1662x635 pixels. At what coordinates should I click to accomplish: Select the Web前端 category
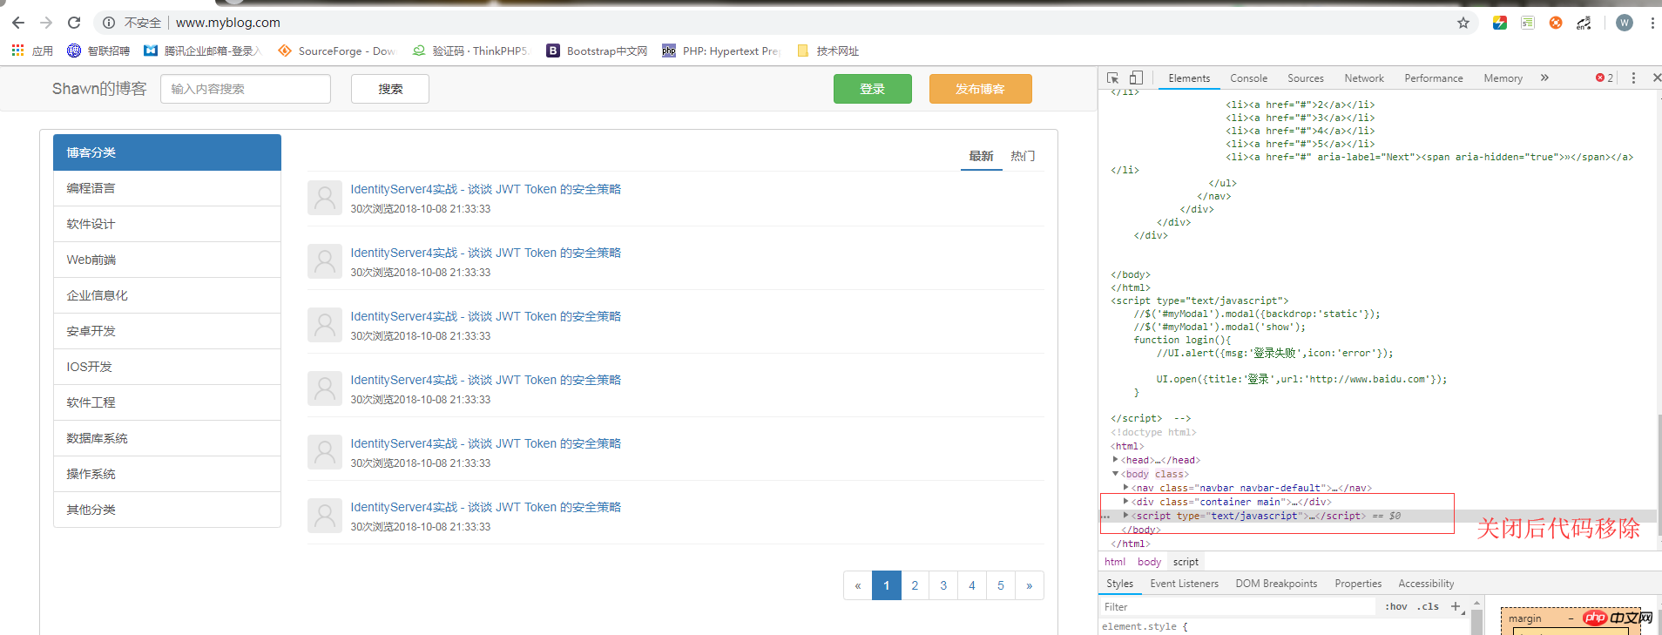coord(167,260)
